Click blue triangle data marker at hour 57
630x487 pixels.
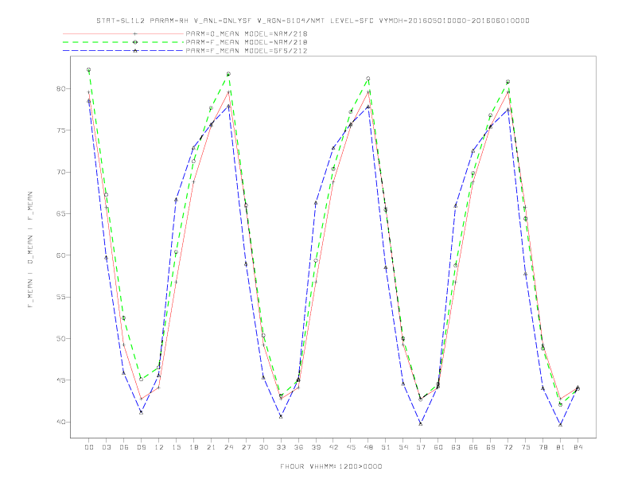point(421,423)
